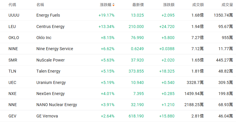This screenshot has width=236, height=123.
Task: Click the LEU ticker code
Action: tap(12, 27)
